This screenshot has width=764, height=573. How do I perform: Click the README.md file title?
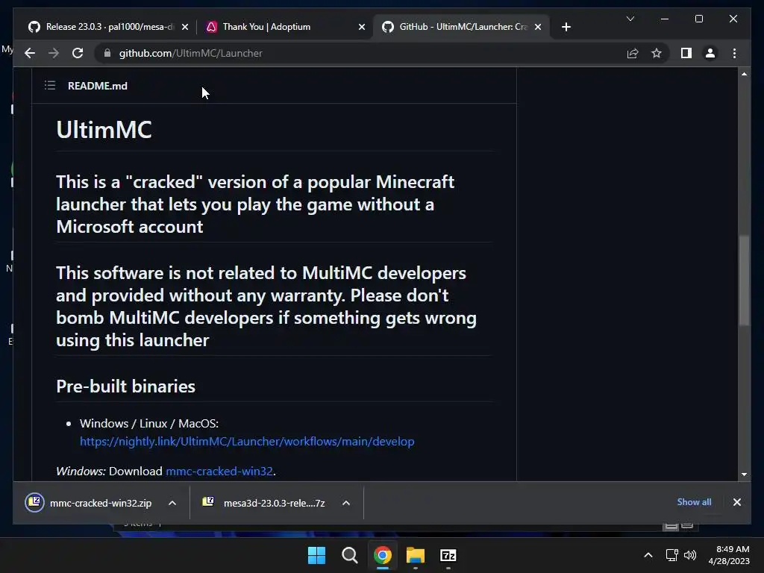[x=98, y=86]
